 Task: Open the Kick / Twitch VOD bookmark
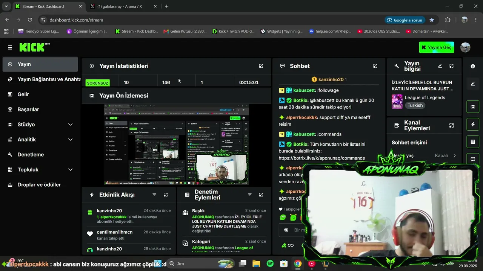[x=233, y=31]
